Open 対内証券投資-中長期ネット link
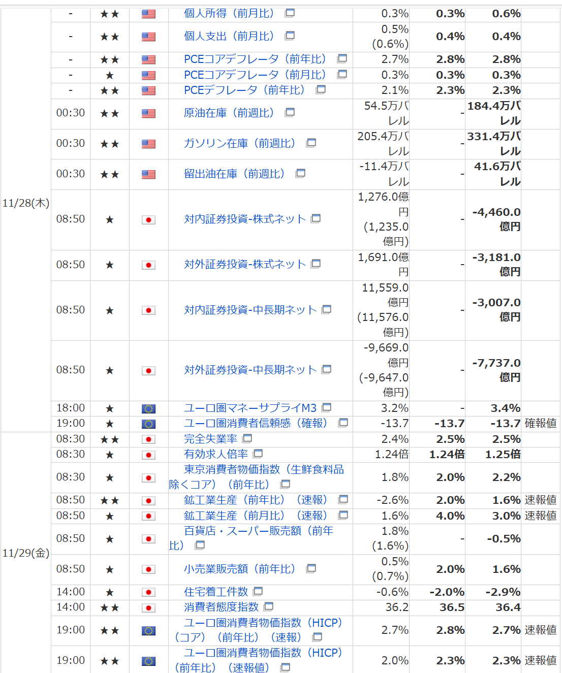Image resolution: width=562 pixels, height=673 pixels. 250,310
